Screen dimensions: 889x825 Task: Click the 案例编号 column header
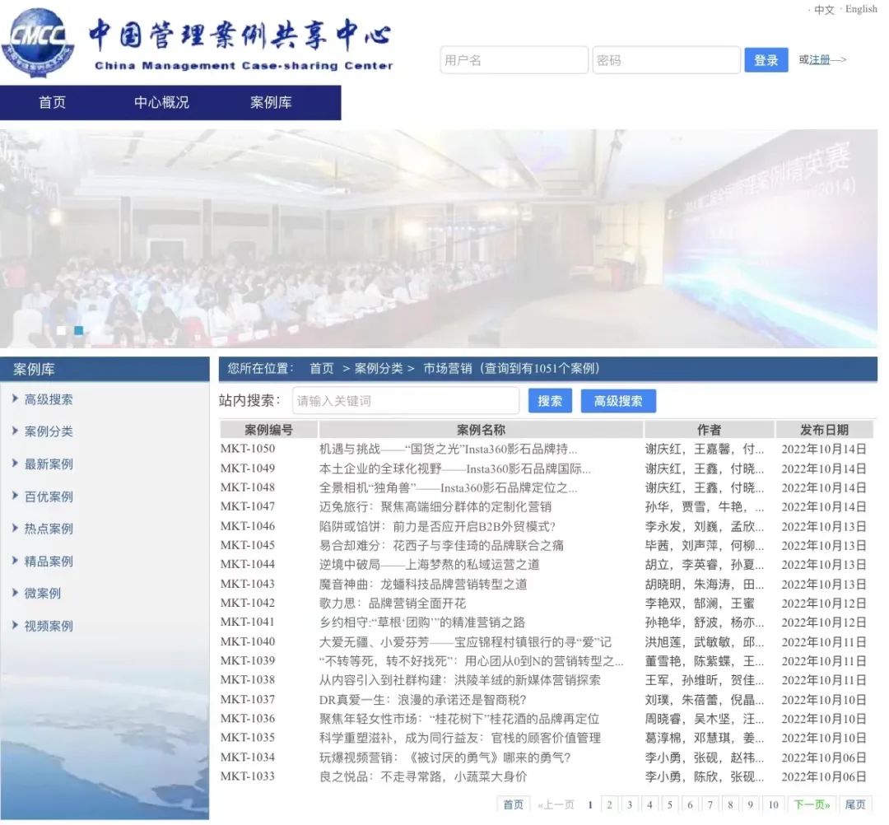tap(268, 430)
